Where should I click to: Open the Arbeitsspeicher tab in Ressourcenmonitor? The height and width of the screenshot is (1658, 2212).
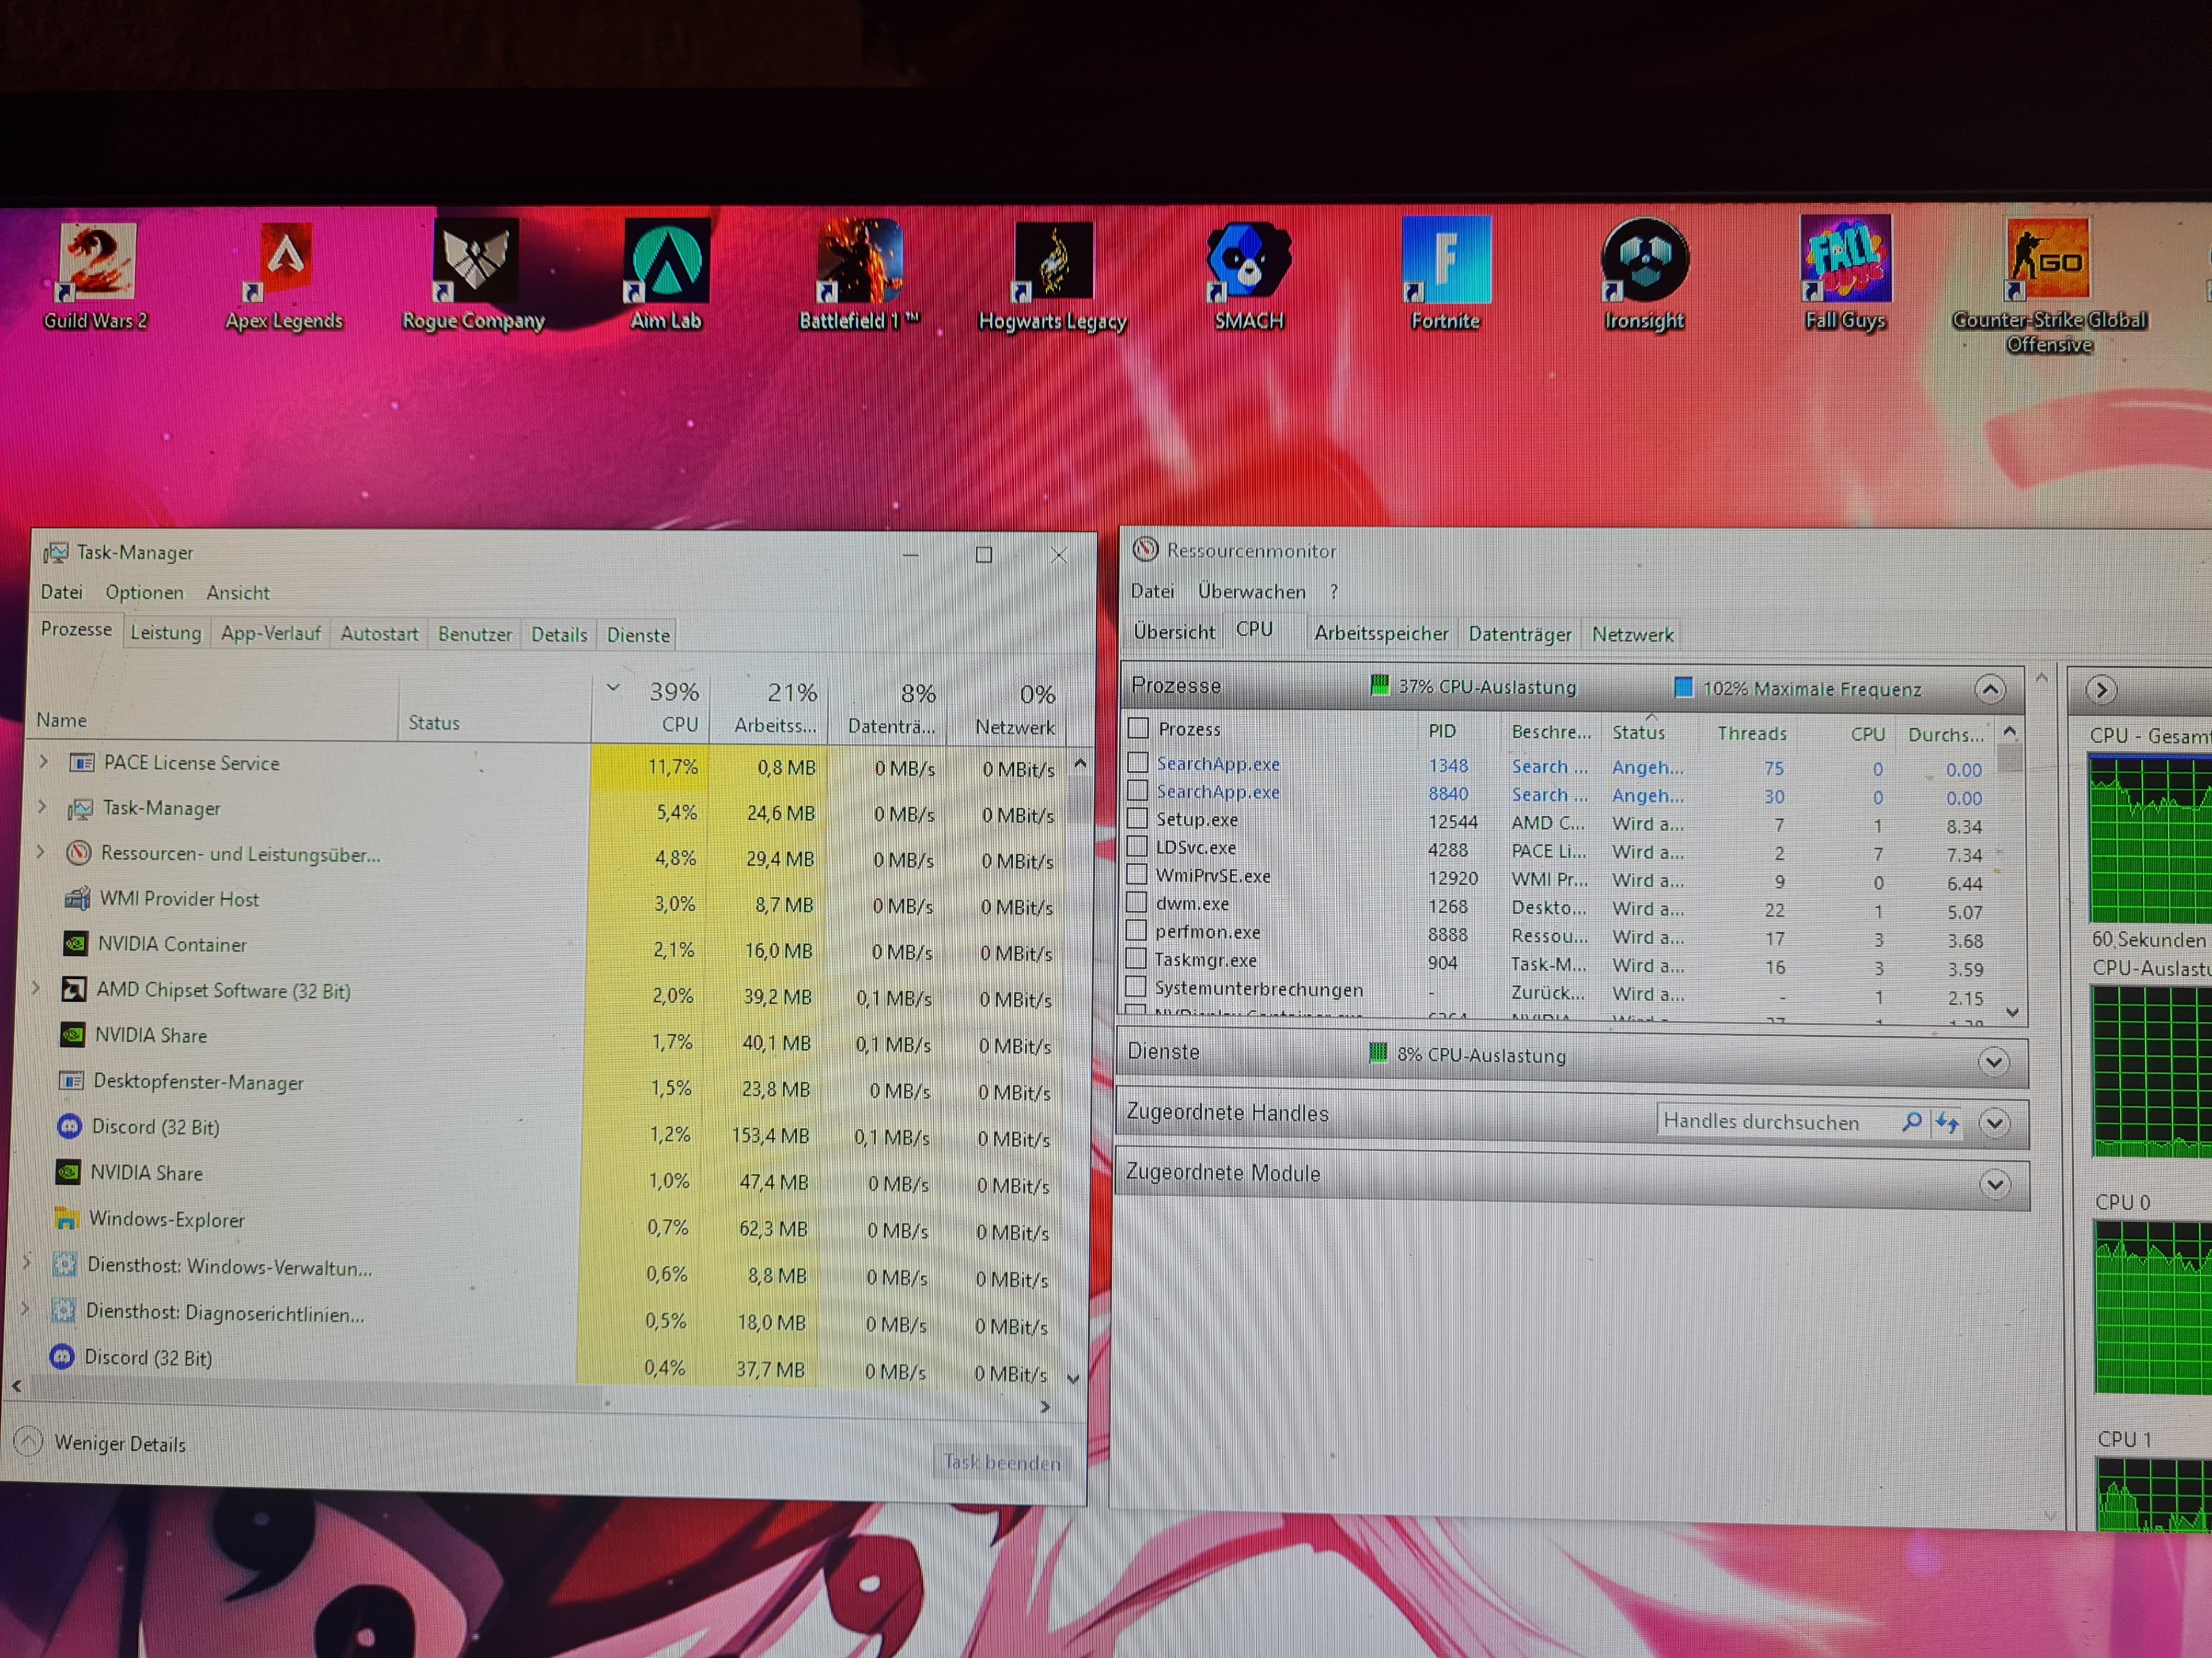point(1380,634)
